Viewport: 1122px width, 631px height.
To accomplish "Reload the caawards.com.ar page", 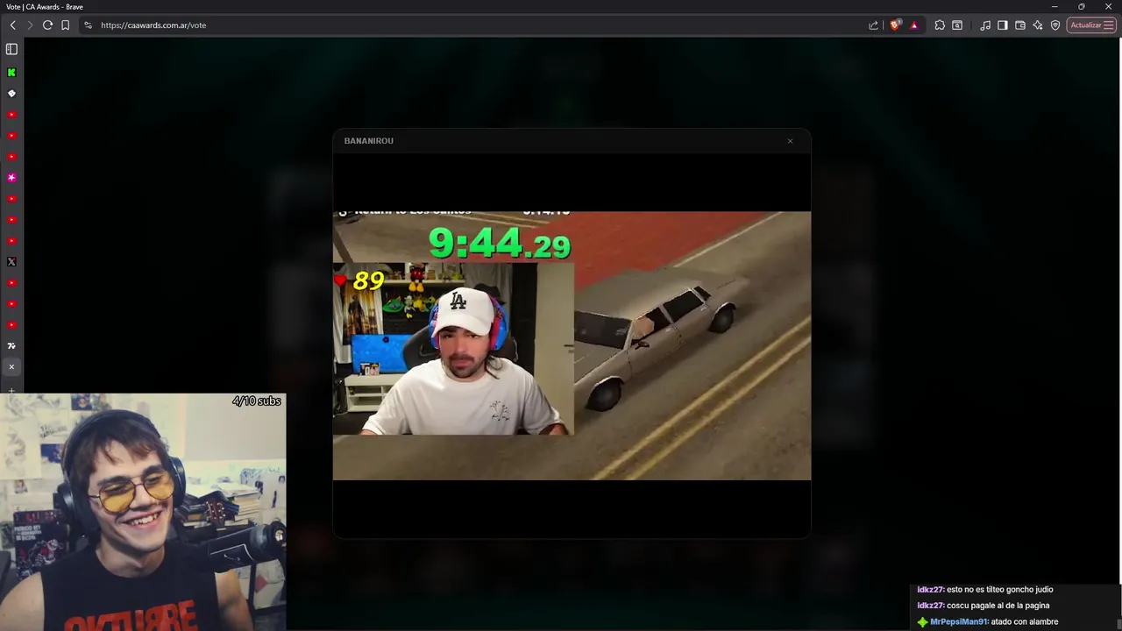I will click(47, 25).
